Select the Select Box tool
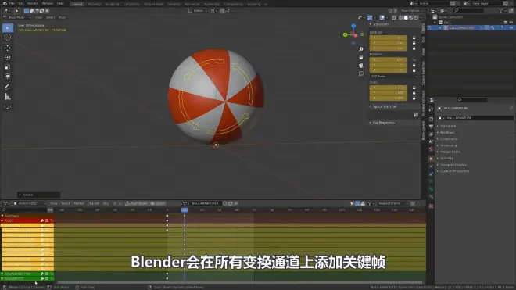The width and height of the screenshot is (516, 290). (8, 28)
